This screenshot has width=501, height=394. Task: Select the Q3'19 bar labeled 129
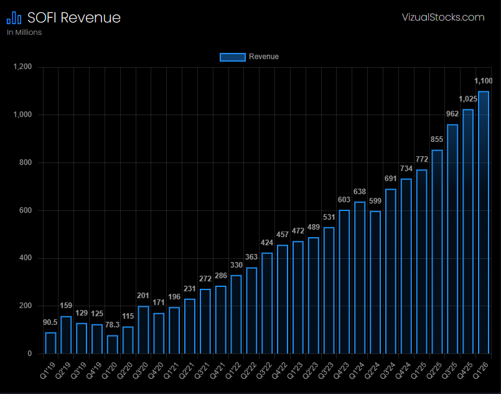pyautogui.click(x=82, y=339)
